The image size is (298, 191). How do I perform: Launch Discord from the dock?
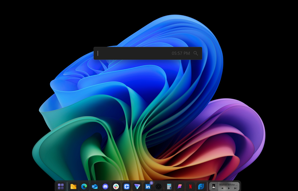click(x=105, y=187)
